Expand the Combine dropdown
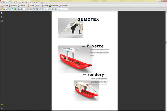167x111 pixels. point(13,5)
